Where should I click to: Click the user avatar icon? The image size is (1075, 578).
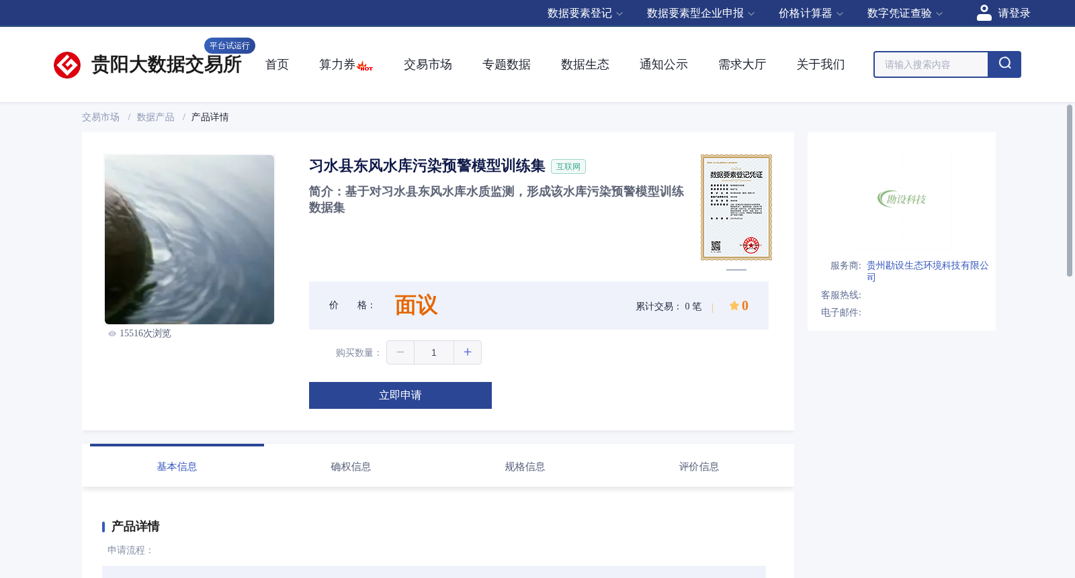(x=984, y=13)
